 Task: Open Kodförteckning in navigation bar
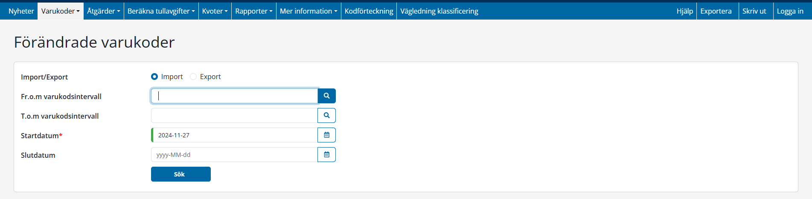[369, 11]
